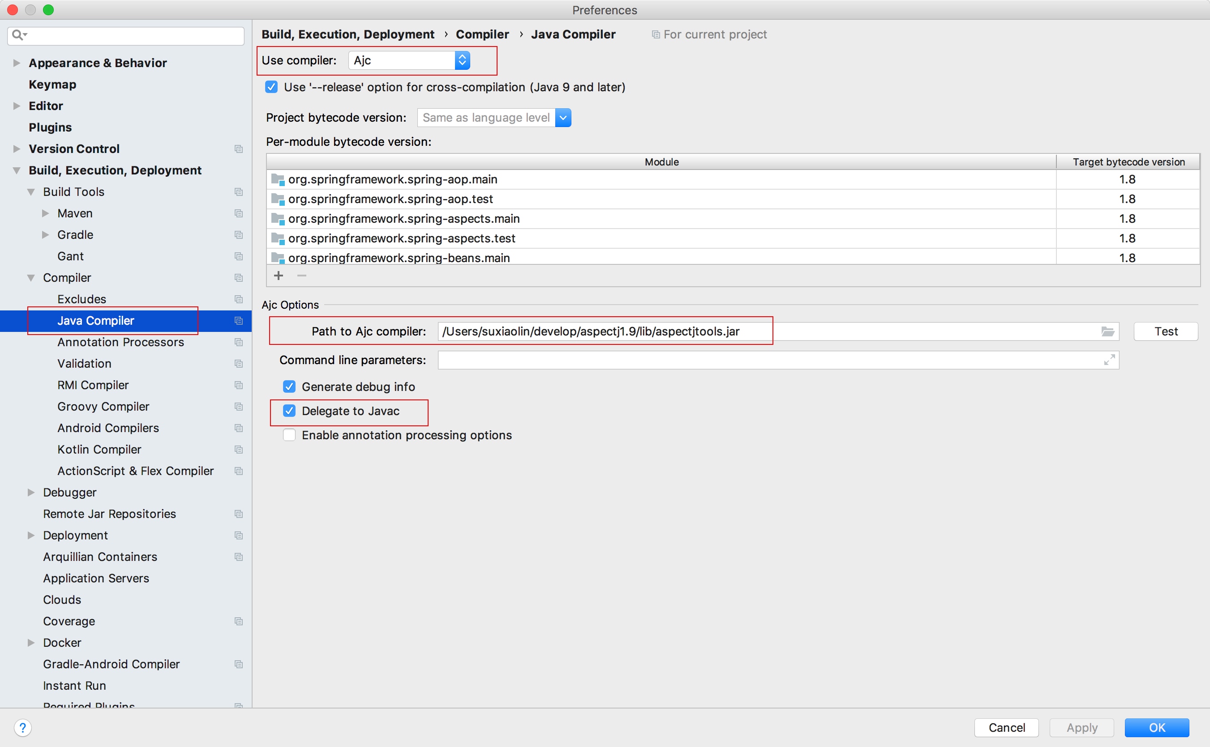The image size is (1210, 747).
Task: Open Annotation Processors settings
Action: [x=120, y=342]
